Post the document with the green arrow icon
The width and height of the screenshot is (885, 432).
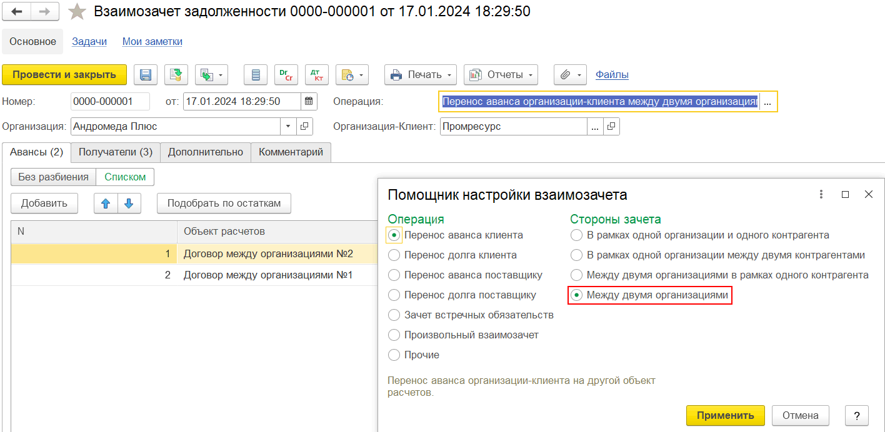click(176, 75)
